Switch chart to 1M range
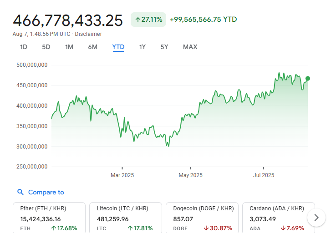 (69, 47)
